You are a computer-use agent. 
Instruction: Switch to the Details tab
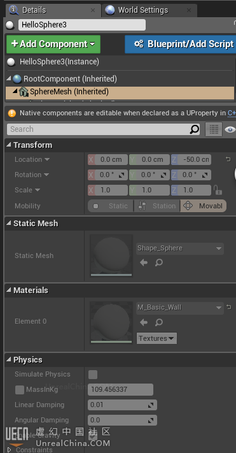pyautogui.click(x=53, y=10)
